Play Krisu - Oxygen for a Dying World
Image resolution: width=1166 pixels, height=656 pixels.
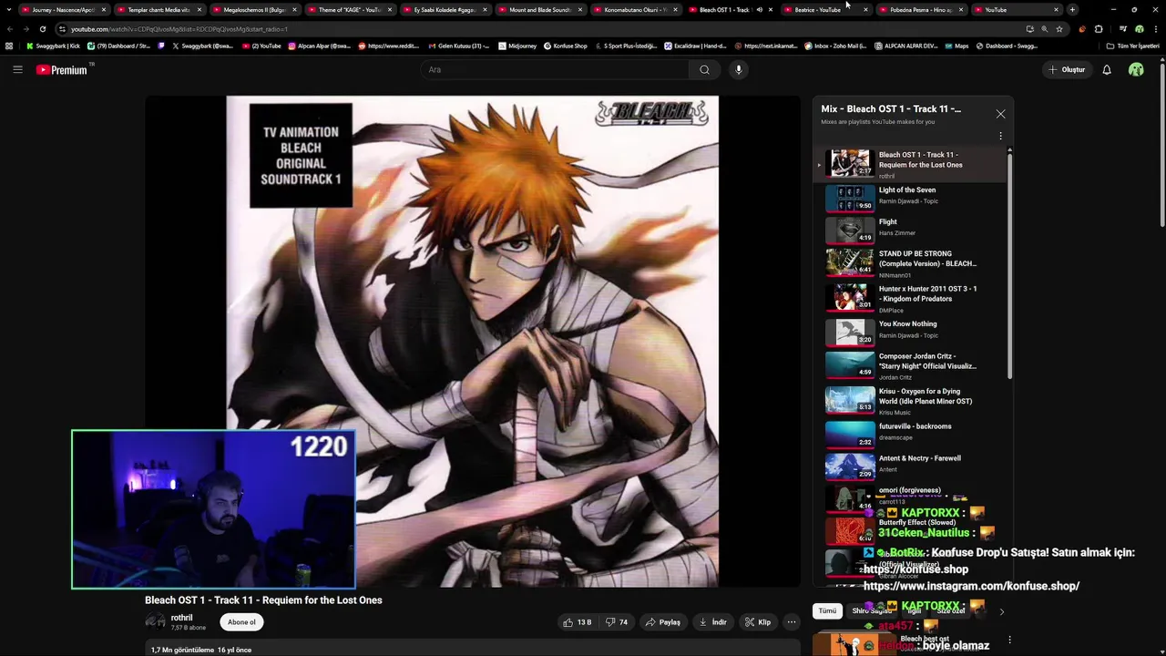coord(911,400)
